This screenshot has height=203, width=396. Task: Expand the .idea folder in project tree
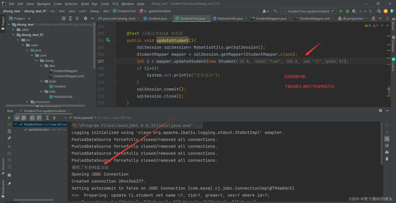13,30
